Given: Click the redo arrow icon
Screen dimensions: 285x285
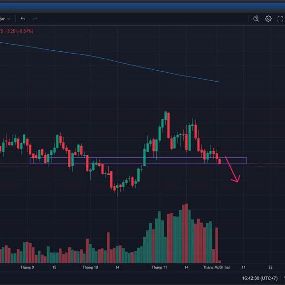Looking at the screenshot, I should pos(35,19).
